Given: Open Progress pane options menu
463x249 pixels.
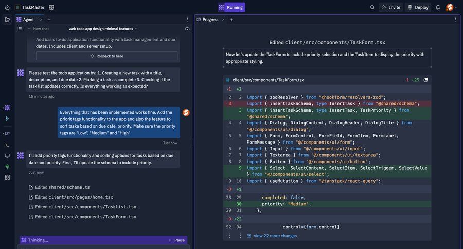Looking at the screenshot, I should click(x=455, y=20).
